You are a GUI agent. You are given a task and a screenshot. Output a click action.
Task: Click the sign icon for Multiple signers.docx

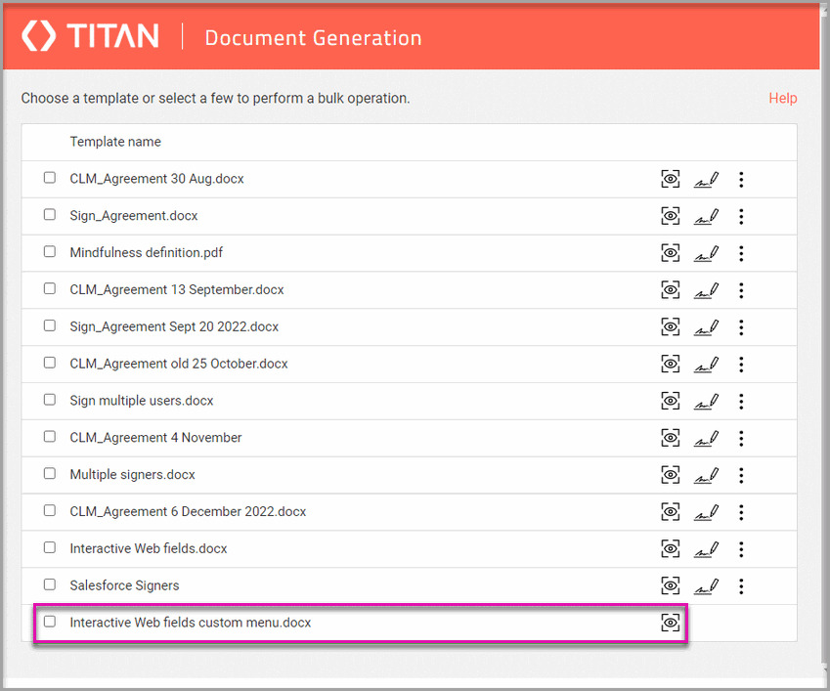pyautogui.click(x=706, y=476)
